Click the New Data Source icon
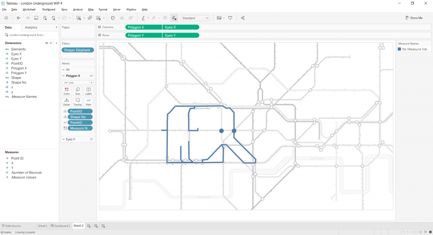Viewport: 433px width, 235px height. [45, 18]
